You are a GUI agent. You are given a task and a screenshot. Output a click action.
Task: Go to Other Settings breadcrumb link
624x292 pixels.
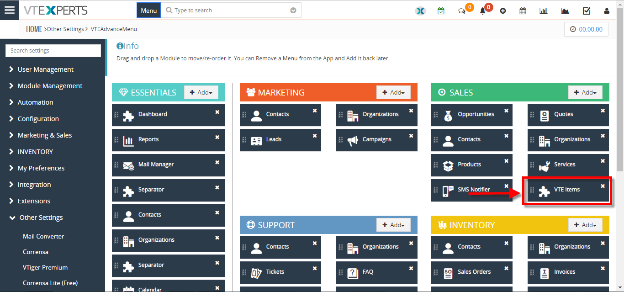click(x=65, y=29)
